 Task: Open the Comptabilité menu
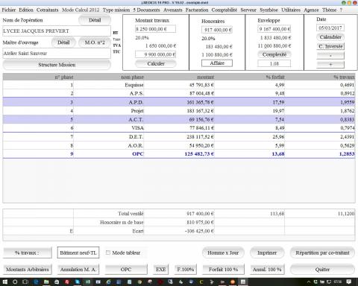click(x=224, y=10)
